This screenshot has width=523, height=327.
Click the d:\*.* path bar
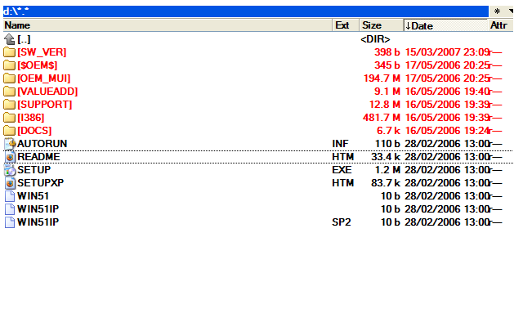245,11
